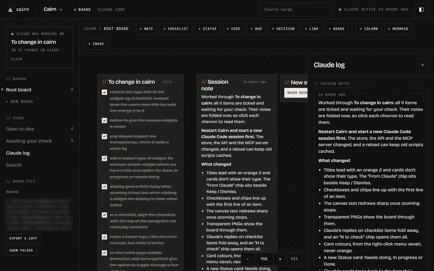Click the Fit zoom button

[295, 259]
